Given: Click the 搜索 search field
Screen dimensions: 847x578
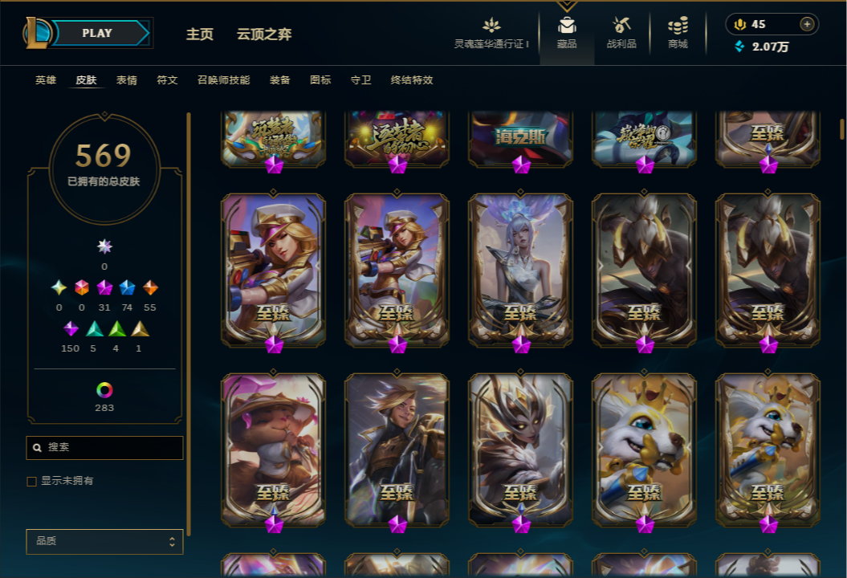Looking at the screenshot, I should point(104,448).
